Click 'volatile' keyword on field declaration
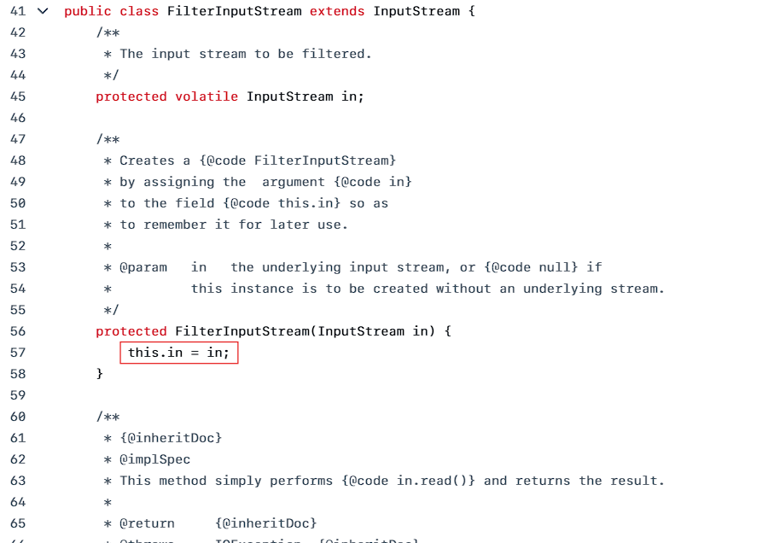774x543 pixels. tap(207, 96)
